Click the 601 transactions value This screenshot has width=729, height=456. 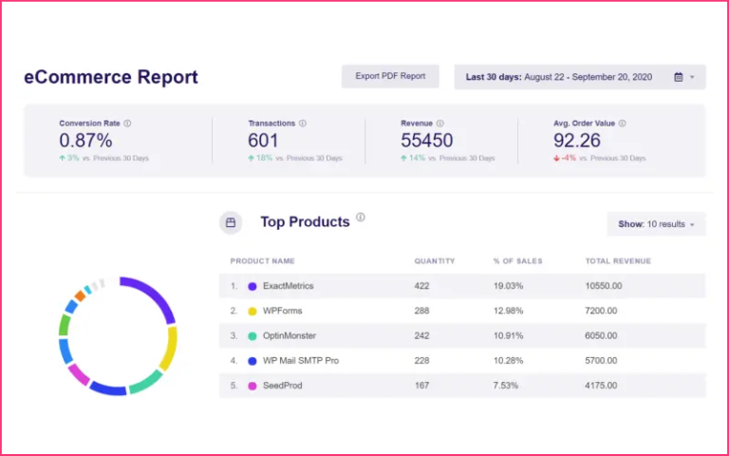(263, 141)
